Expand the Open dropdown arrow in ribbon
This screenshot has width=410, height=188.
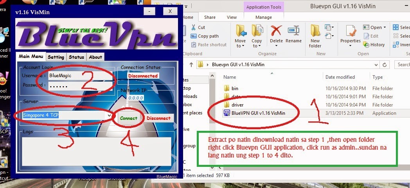point(384,27)
